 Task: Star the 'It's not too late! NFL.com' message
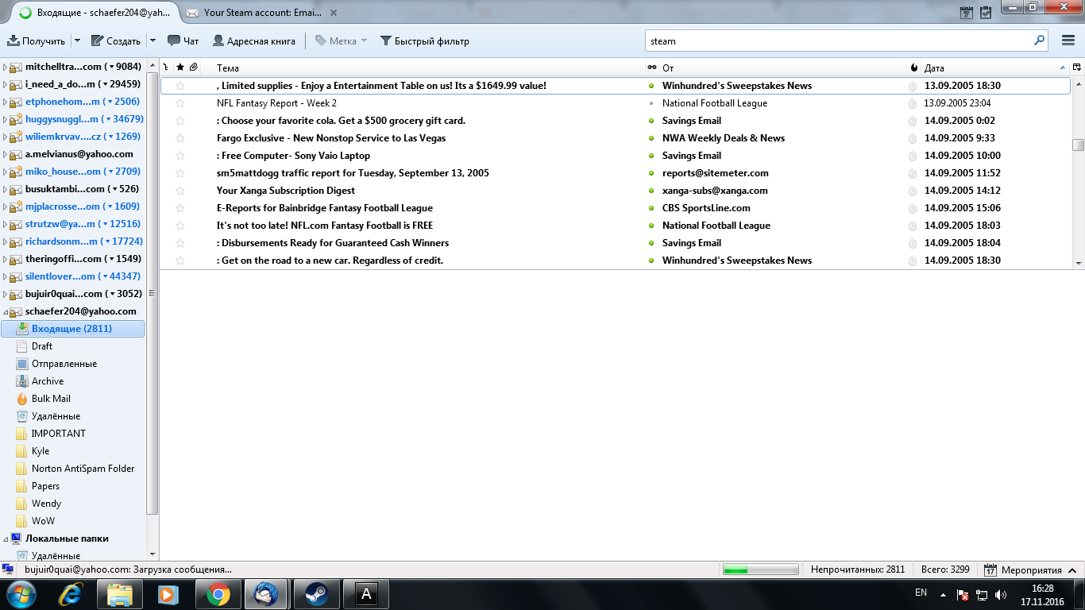[x=180, y=226]
